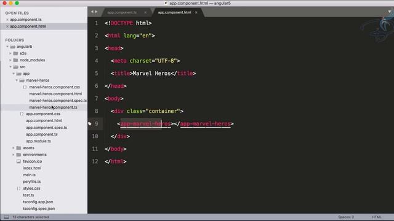This screenshot has height=221, width=394.
Task: Close app.component.ts in Open Files list
Action: [x=7, y=20]
